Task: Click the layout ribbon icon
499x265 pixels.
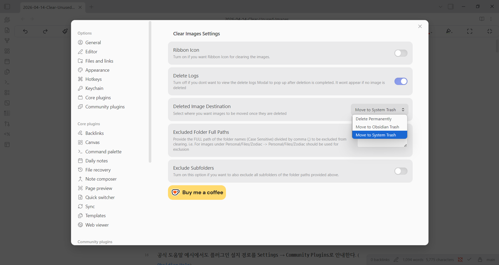Action: tap(7, 144)
